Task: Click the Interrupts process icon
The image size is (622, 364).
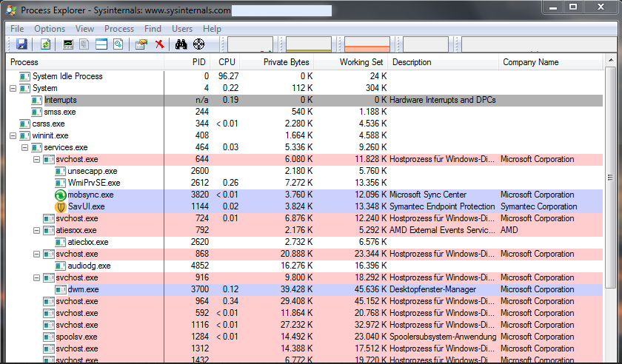Action: pyautogui.click(x=36, y=100)
